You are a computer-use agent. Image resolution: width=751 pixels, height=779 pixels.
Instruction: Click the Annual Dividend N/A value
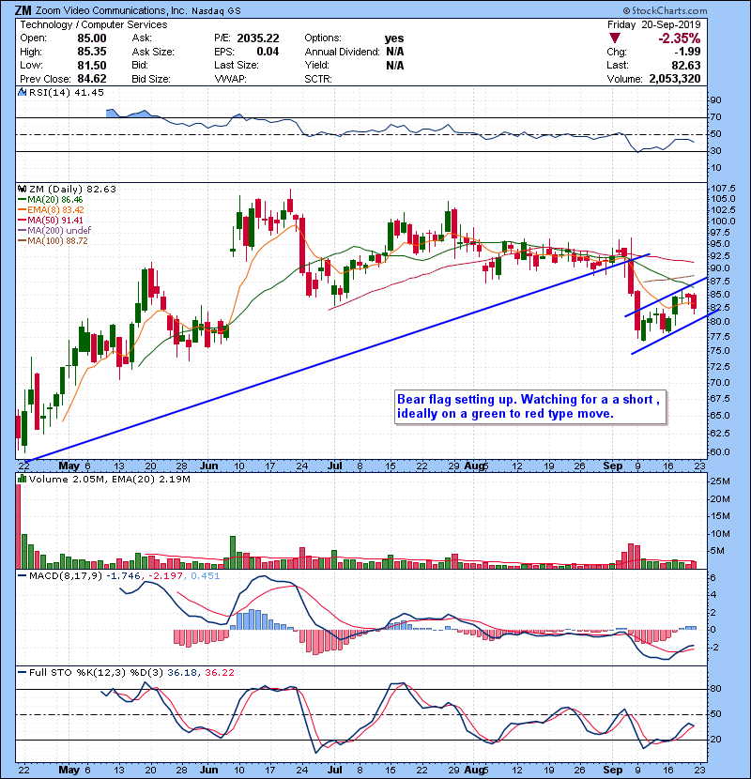click(x=394, y=52)
